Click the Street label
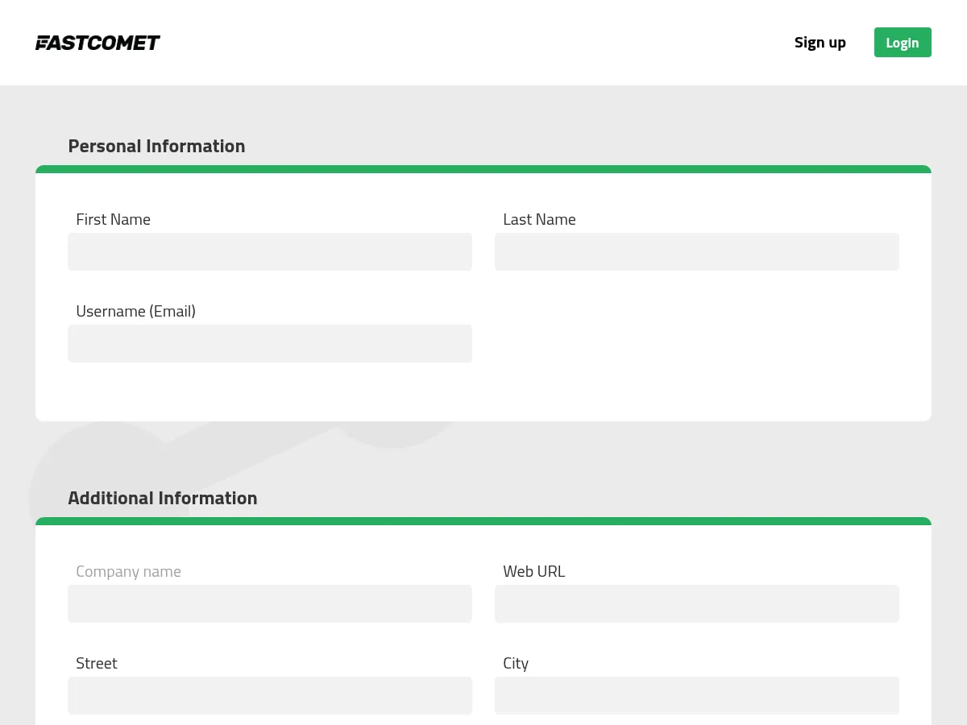Viewport: 967px width, 725px height. tap(97, 662)
